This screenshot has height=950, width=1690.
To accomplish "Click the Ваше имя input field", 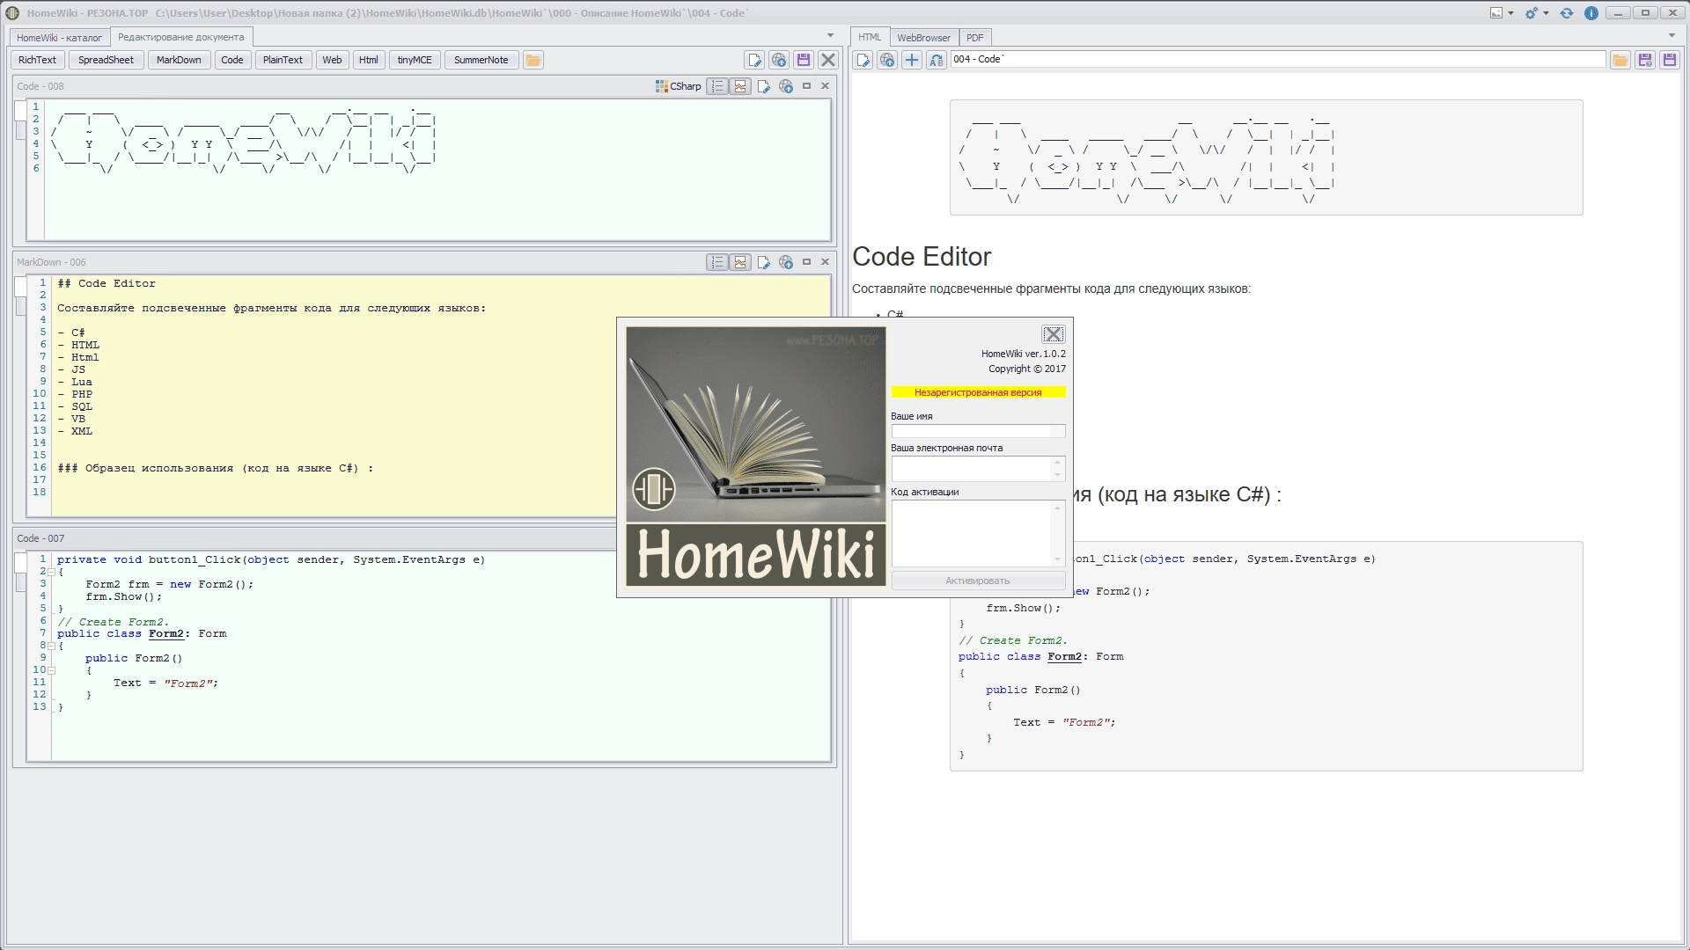I will [978, 431].
